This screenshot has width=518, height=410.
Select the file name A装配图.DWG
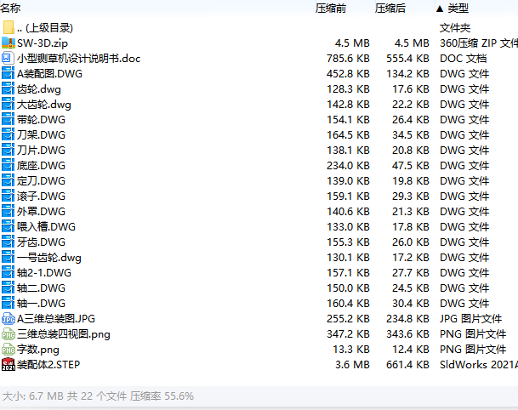pos(49,74)
